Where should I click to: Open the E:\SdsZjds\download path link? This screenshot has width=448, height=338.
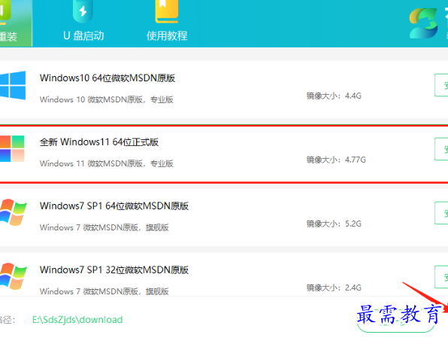(x=77, y=319)
